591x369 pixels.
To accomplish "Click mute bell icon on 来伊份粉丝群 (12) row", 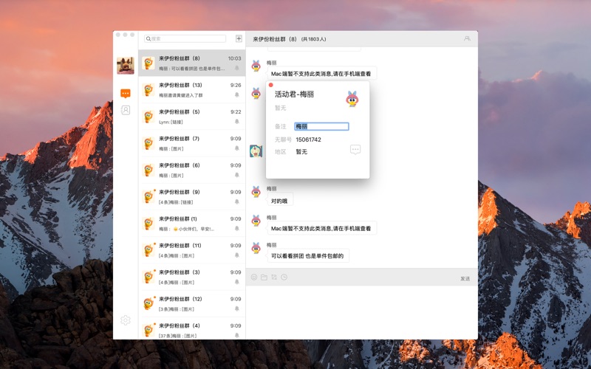I will [237, 308].
